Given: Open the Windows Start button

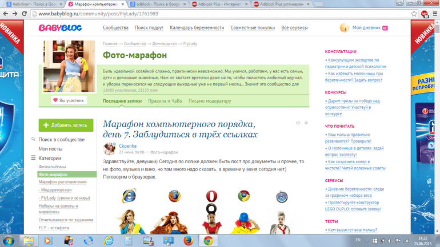Looking at the screenshot, I should pyautogui.click(x=9, y=241).
